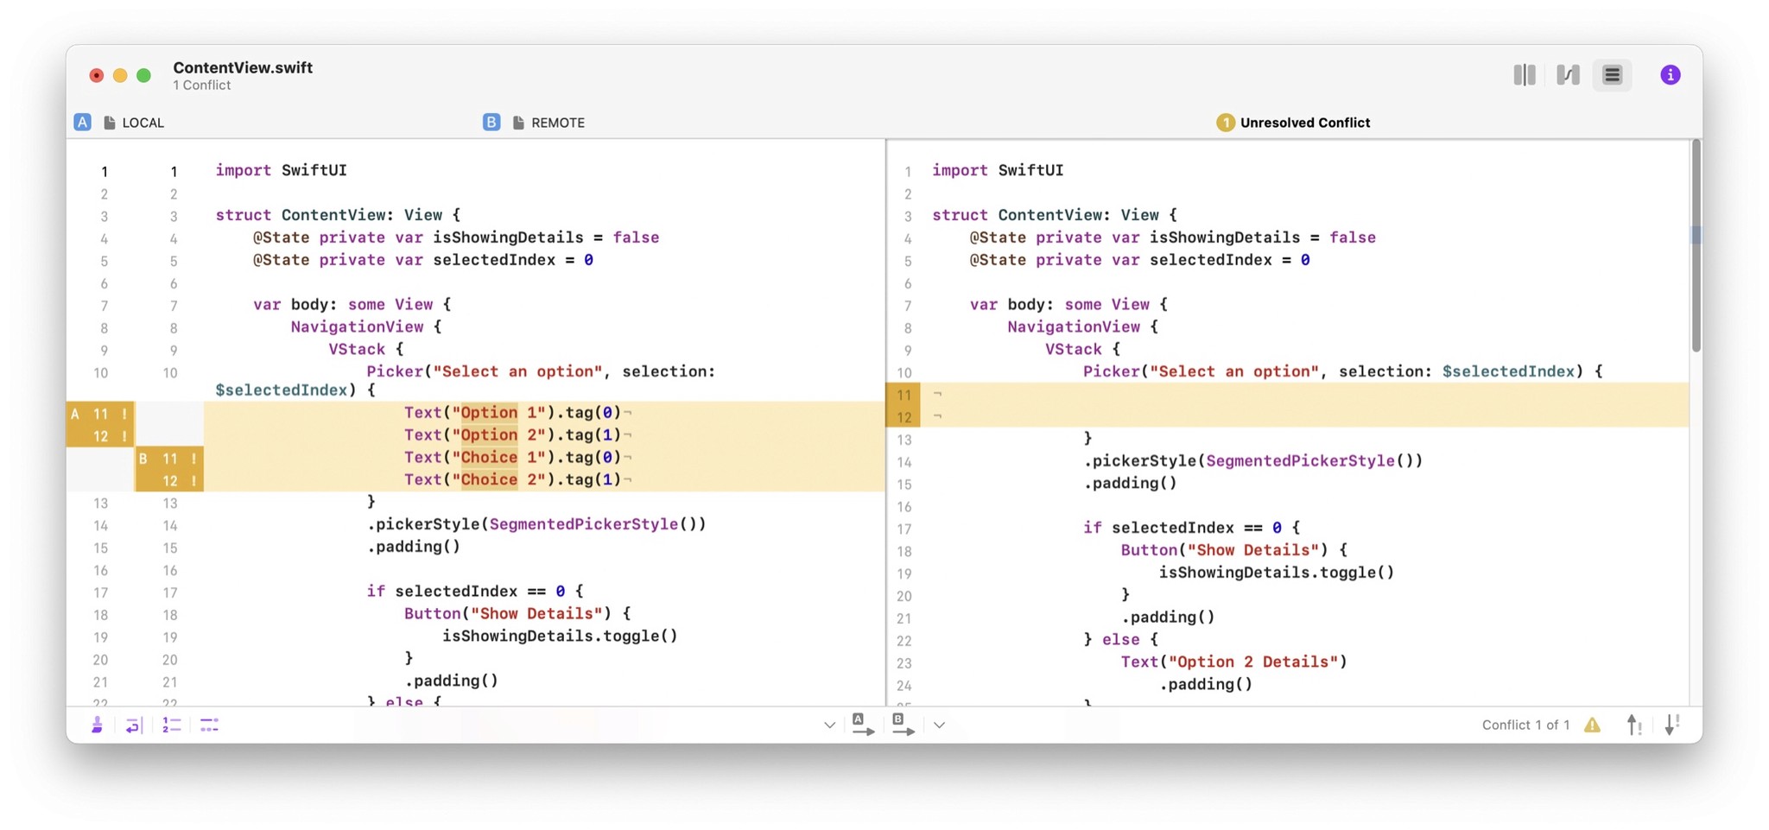Screen dimensions: 1769x830
Task: Click the A 12 conflict gutter line
Action: pos(100,435)
